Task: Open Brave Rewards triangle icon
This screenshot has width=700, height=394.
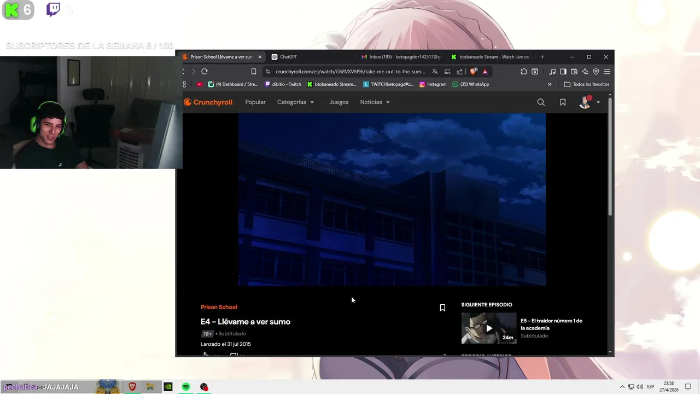Action: 485,71
